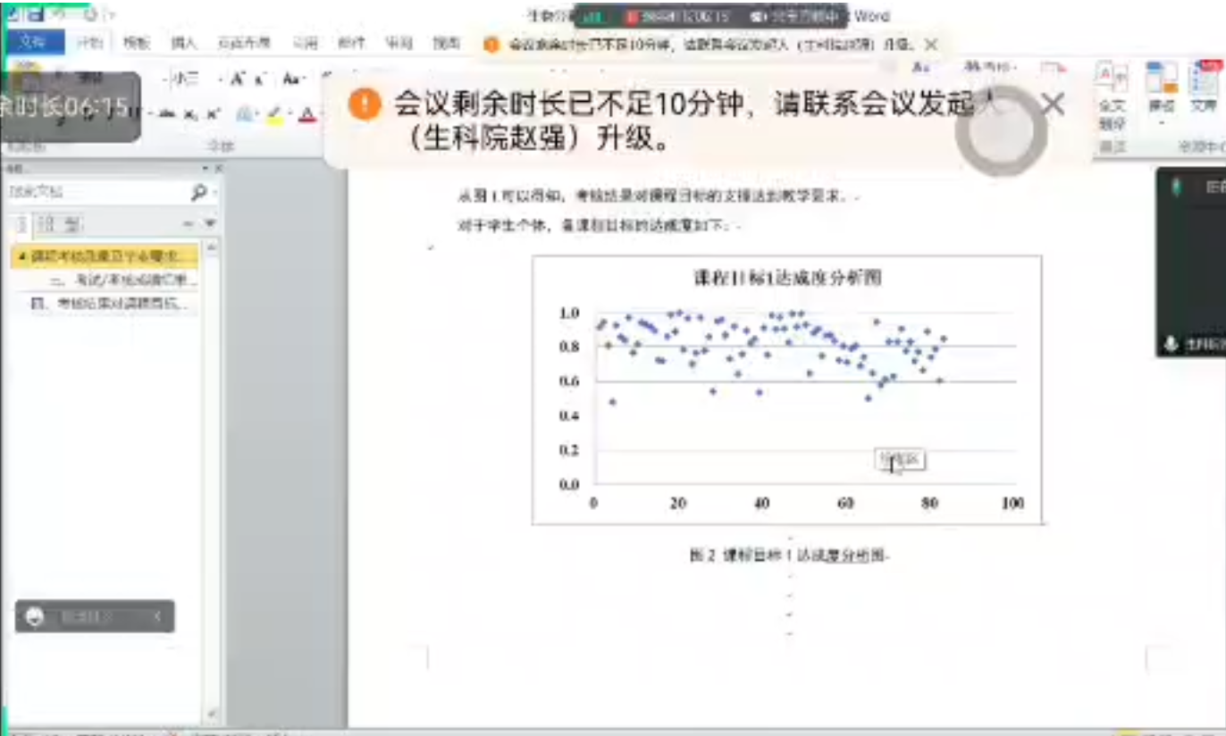This screenshot has width=1226, height=736.
Task: Apply subscript formatting
Action: tap(190, 113)
